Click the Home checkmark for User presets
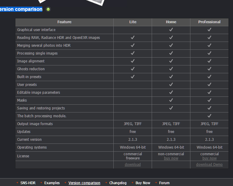Image resolution: width=233 pixels, height=186 pixels. (x=171, y=85)
